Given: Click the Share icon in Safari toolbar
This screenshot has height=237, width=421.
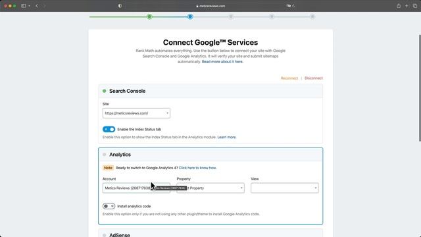Looking at the screenshot, I should coord(399,6).
